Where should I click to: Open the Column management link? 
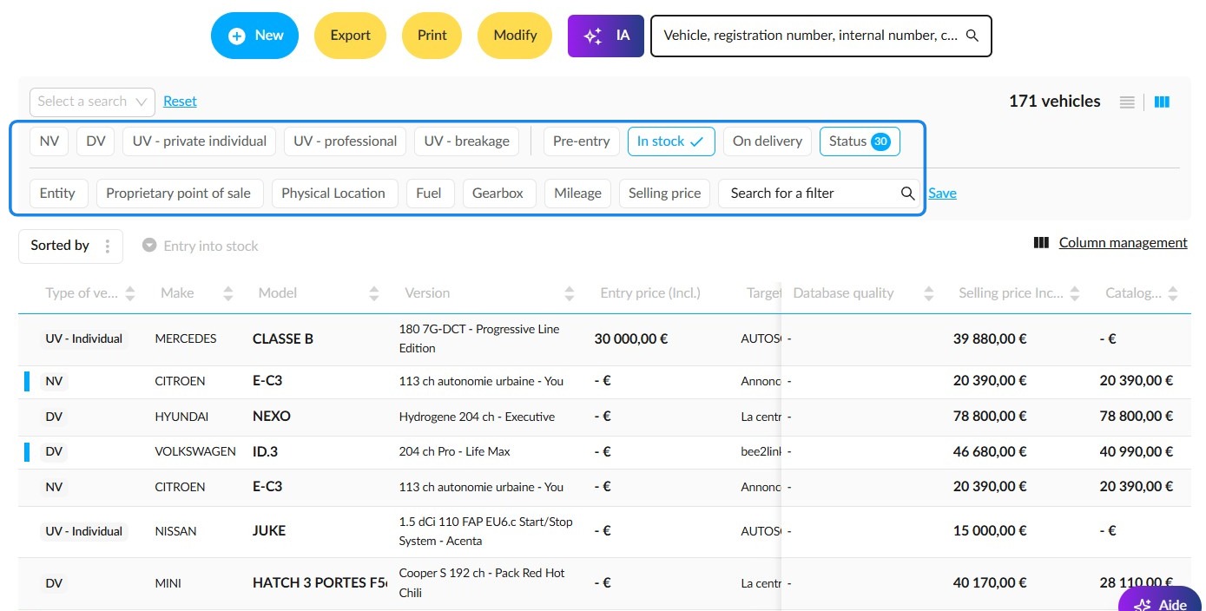1123,243
